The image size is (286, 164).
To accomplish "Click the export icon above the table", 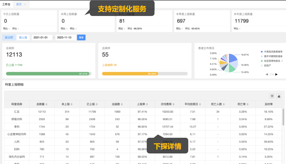I will tap(279, 96).
